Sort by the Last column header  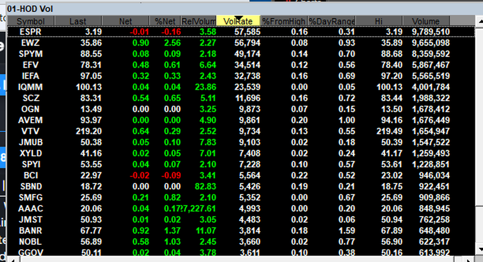78,21
